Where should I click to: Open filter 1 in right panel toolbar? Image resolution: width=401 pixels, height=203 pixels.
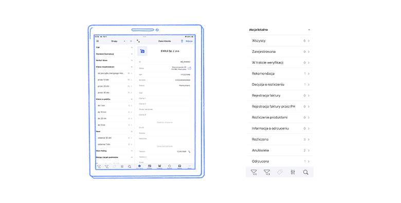point(253,172)
